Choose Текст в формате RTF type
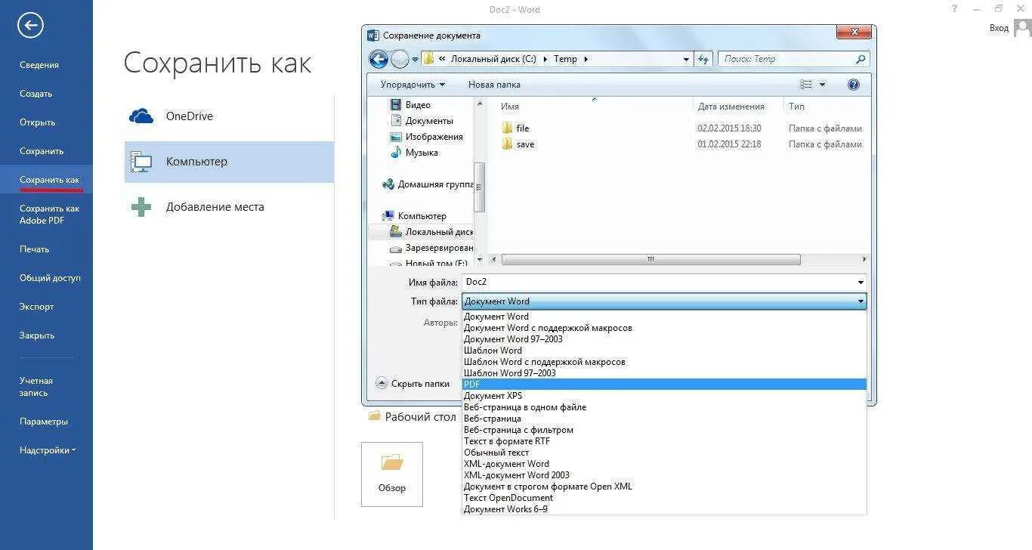This screenshot has height=550, width=1032. pos(664,441)
